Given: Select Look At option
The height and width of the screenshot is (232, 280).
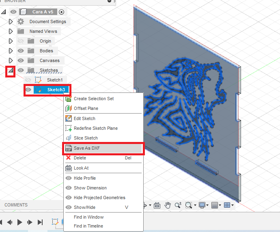Looking at the screenshot, I should pos(103,168).
